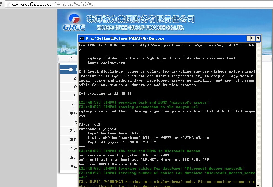This screenshot has width=273, height=187.
Task: Click 'back-end DBMS: Microsoft Access' white line
Action: pyautogui.click(x=113, y=164)
